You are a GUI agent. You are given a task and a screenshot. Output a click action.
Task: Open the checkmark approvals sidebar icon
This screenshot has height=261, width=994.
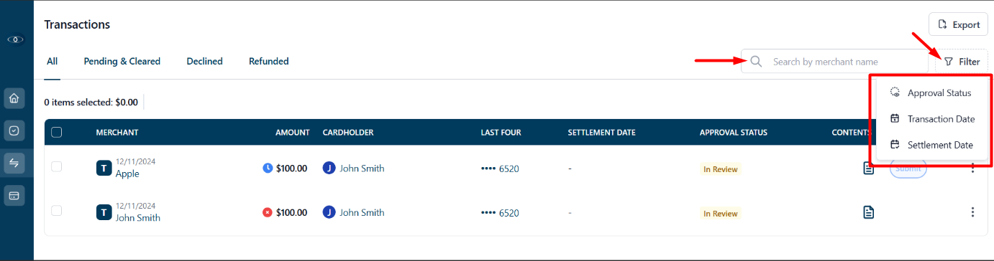pos(14,130)
